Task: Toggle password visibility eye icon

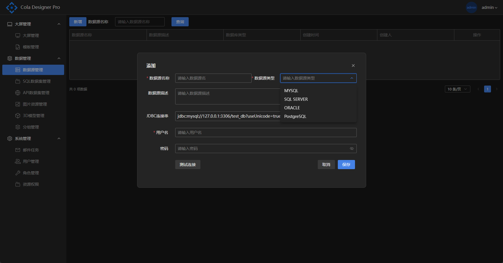Action: pos(352,149)
